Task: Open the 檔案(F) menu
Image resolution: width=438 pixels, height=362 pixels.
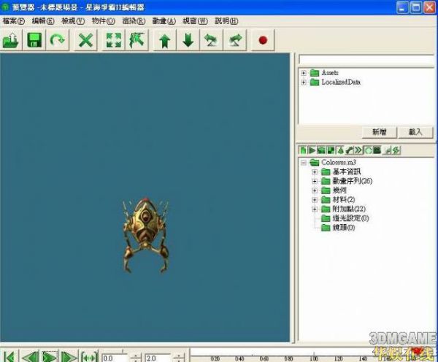Action: pyautogui.click(x=13, y=21)
